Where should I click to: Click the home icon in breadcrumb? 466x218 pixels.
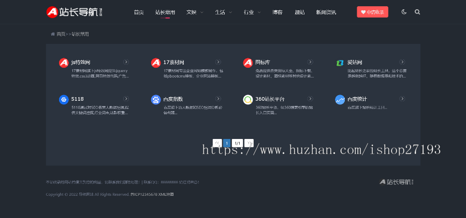pos(53,34)
